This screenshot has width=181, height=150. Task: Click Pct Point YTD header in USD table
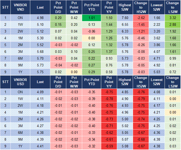tap(92, 82)
